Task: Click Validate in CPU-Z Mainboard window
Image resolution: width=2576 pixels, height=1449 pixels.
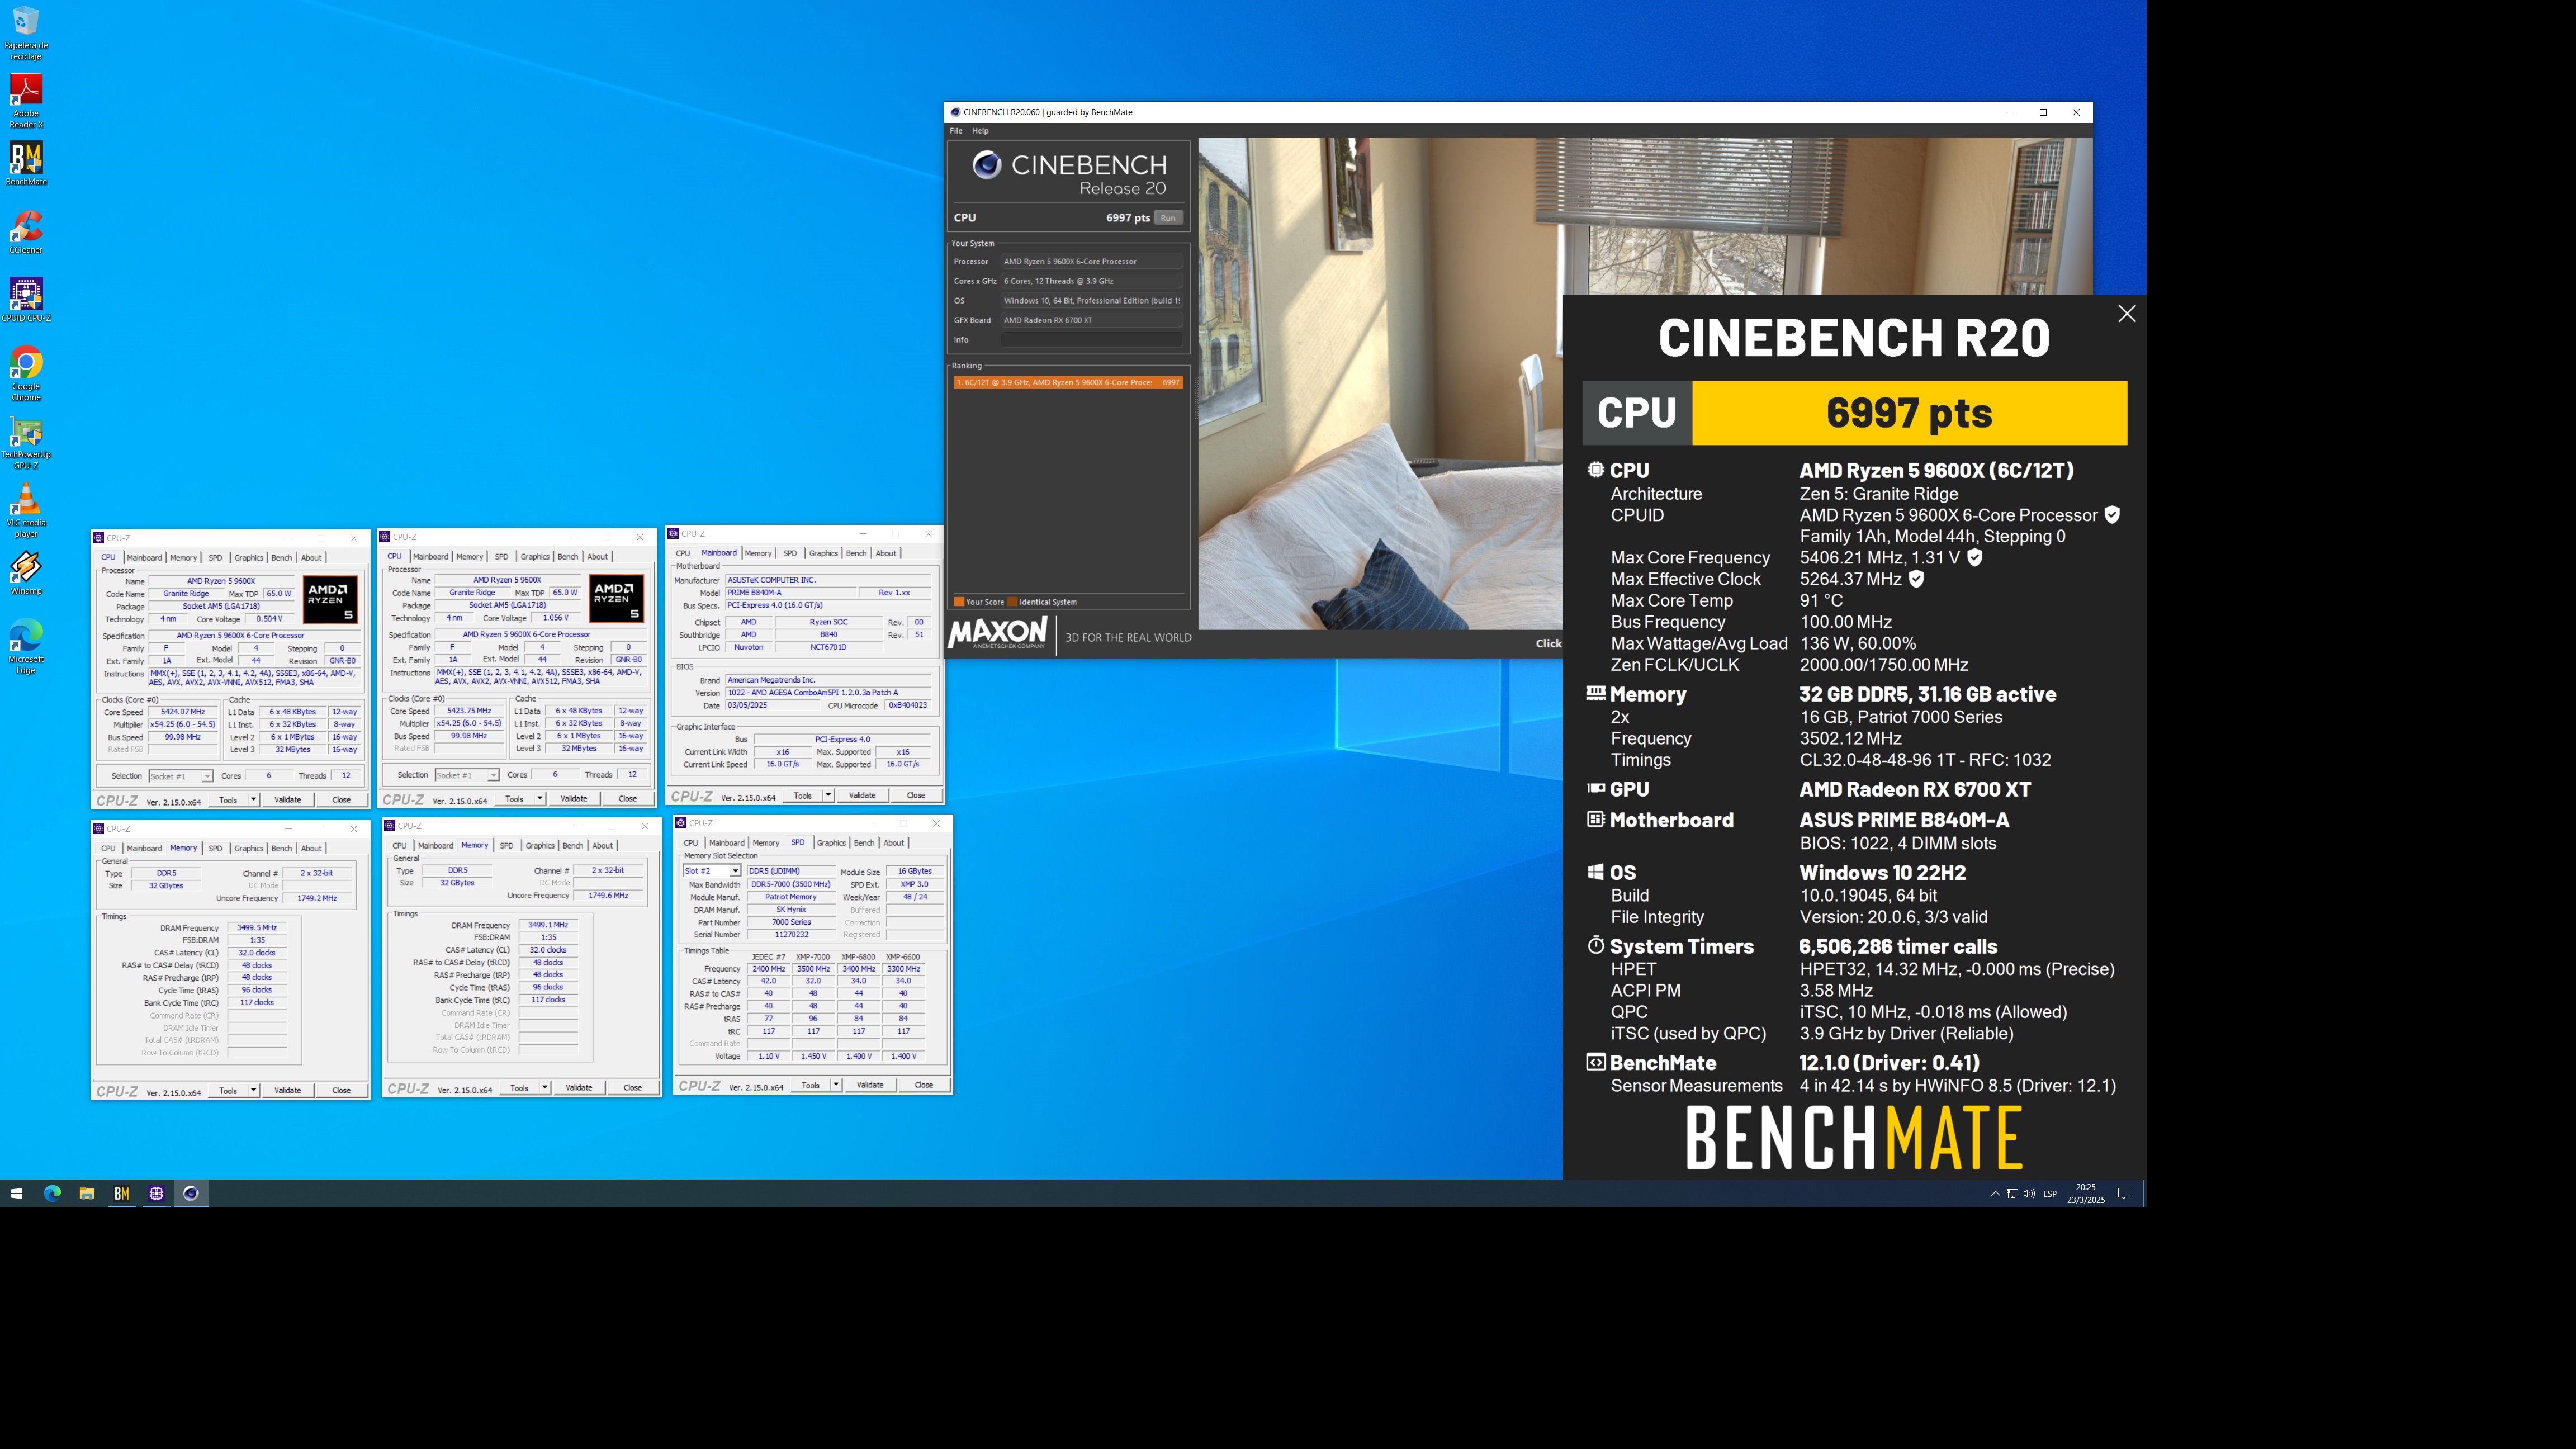Action: (862, 796)
